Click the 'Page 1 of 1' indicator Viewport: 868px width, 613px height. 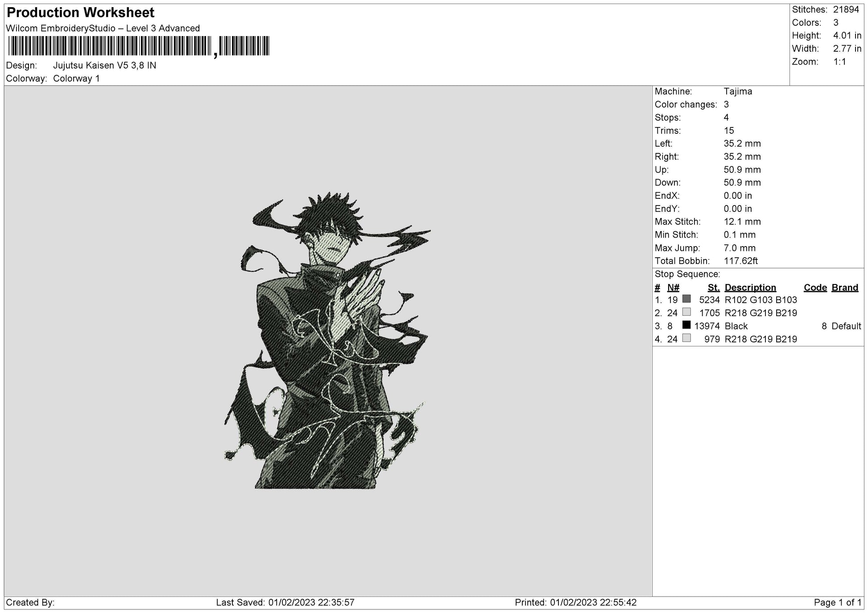838,603
